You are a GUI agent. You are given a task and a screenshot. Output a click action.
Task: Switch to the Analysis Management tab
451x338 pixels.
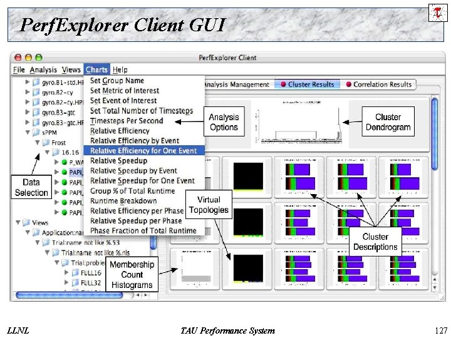tap(237, 84)
